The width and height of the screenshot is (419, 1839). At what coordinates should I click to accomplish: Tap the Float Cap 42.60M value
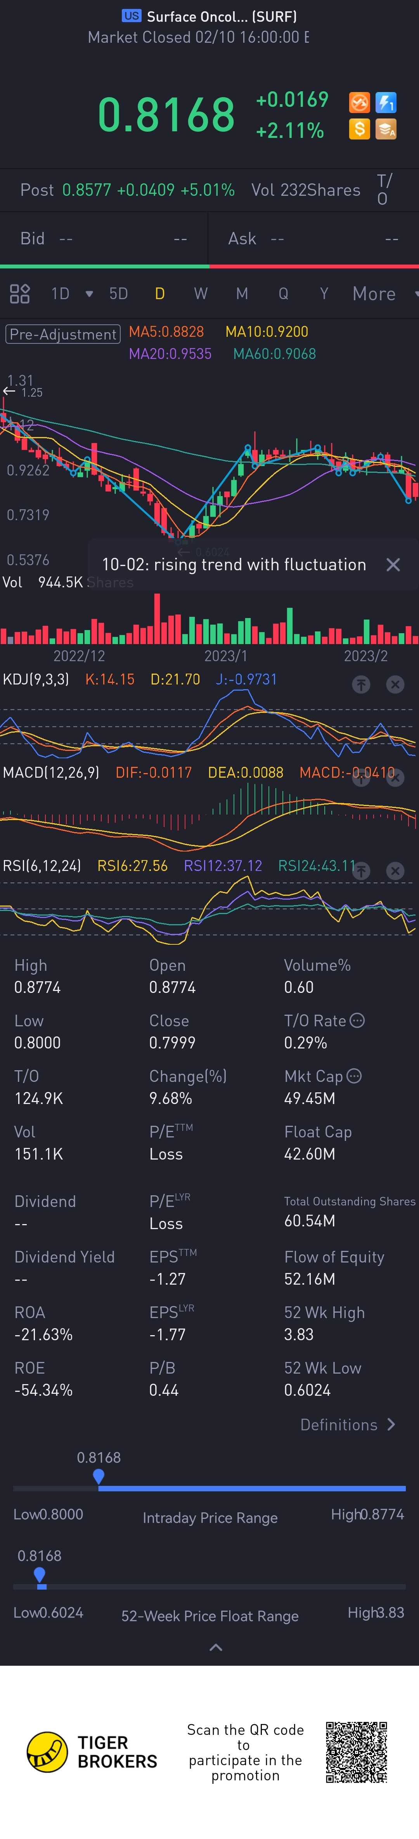[x=309, y=1154]
